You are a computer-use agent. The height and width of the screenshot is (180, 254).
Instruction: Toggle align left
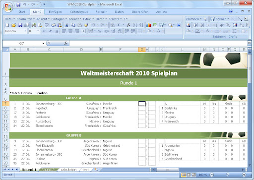pos(64,31)
